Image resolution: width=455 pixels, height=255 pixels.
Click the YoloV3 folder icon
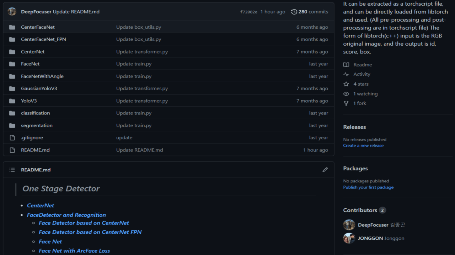[12, 101]
